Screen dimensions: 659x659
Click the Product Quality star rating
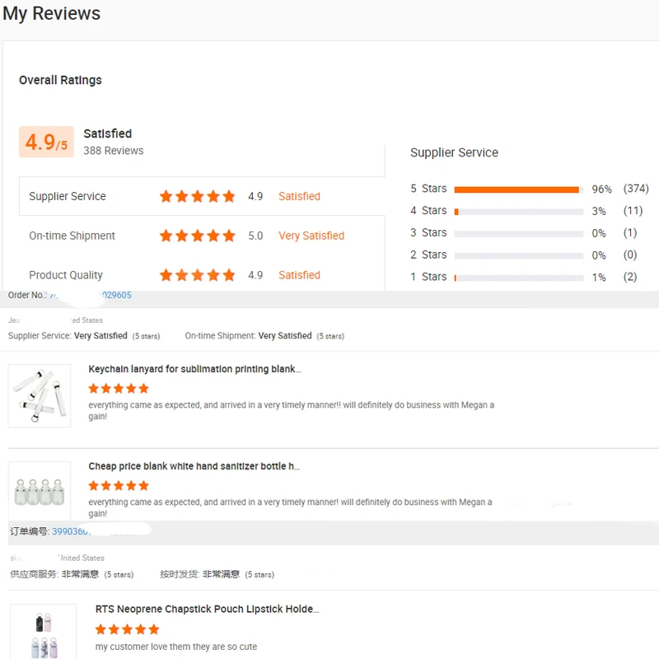click(x=197, y=275)
